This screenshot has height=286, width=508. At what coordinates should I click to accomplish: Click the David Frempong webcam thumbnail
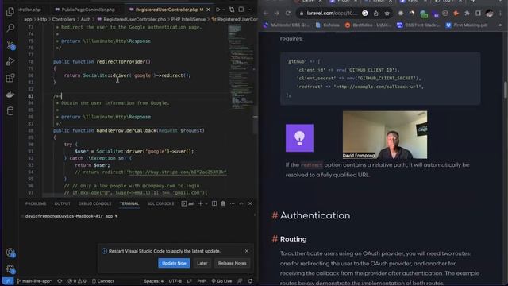click(x=385, y=135)
